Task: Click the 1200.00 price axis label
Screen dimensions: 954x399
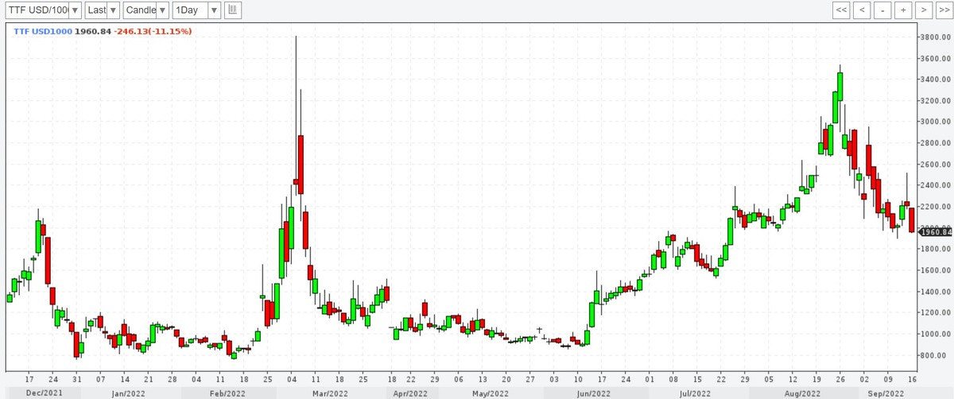Action: click(x=936, y=312)
